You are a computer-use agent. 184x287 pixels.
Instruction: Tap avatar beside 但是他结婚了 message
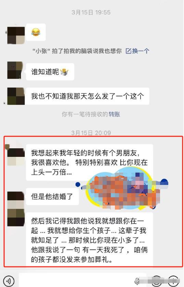pos(16,200)
